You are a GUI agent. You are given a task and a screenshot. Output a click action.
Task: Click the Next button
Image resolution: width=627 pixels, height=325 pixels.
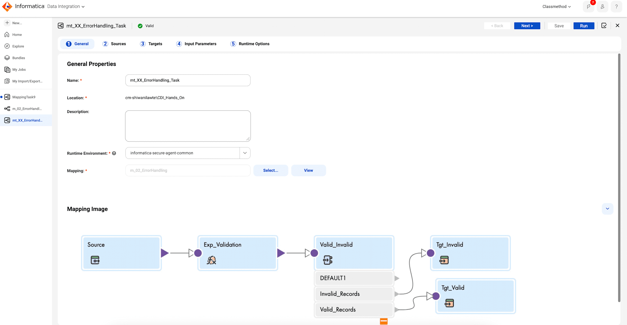[527, 26]
